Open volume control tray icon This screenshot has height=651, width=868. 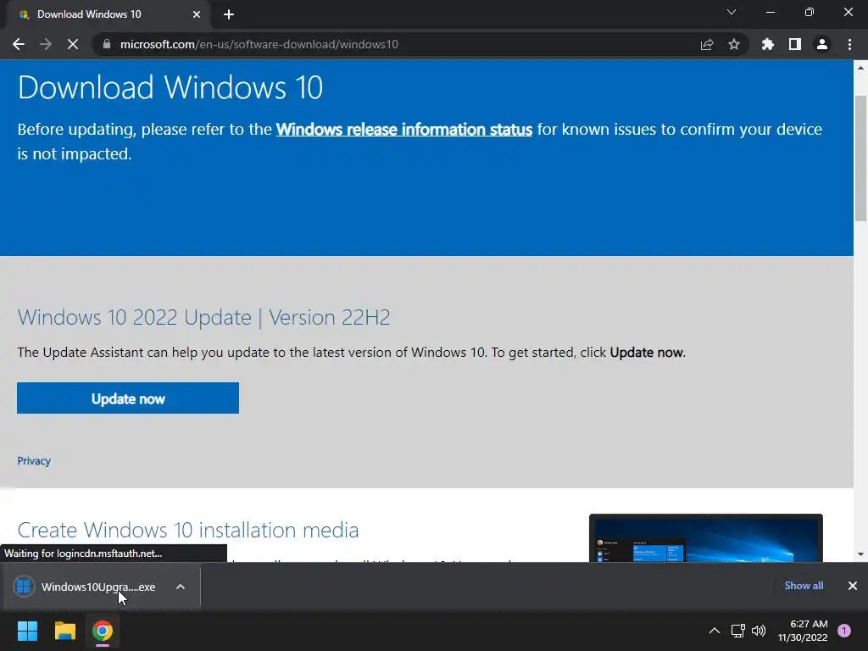tap(759, 631)
